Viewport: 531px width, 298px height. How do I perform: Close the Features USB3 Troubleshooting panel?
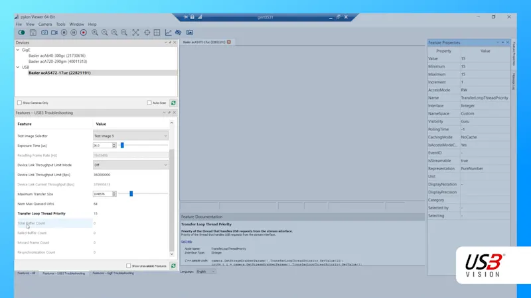[x=175, y=113]
